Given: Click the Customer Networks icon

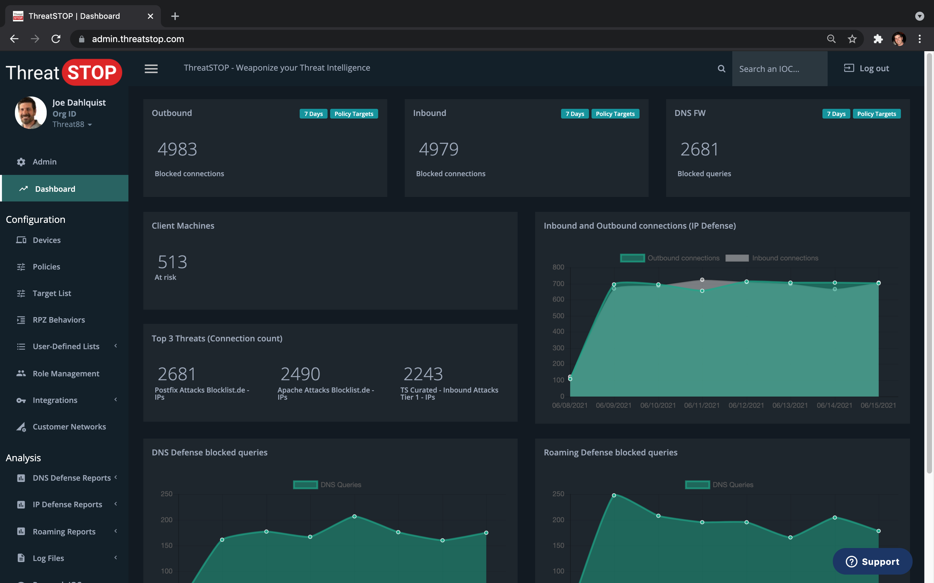Looking at the screenshot, I should click(x=21, y=427).
